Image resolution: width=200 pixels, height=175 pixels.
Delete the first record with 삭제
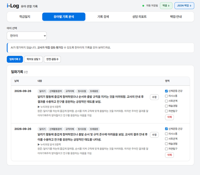tap(169, 117)
